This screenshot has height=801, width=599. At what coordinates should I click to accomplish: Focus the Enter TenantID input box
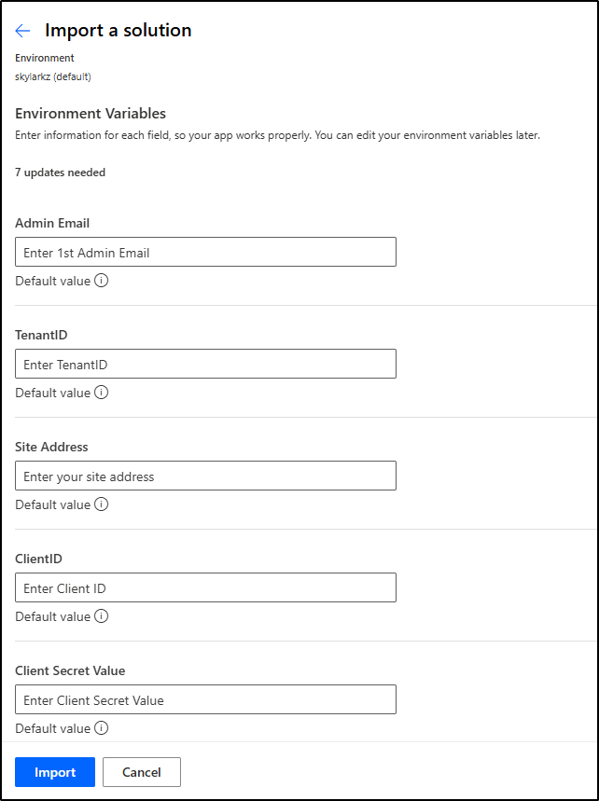205,364
